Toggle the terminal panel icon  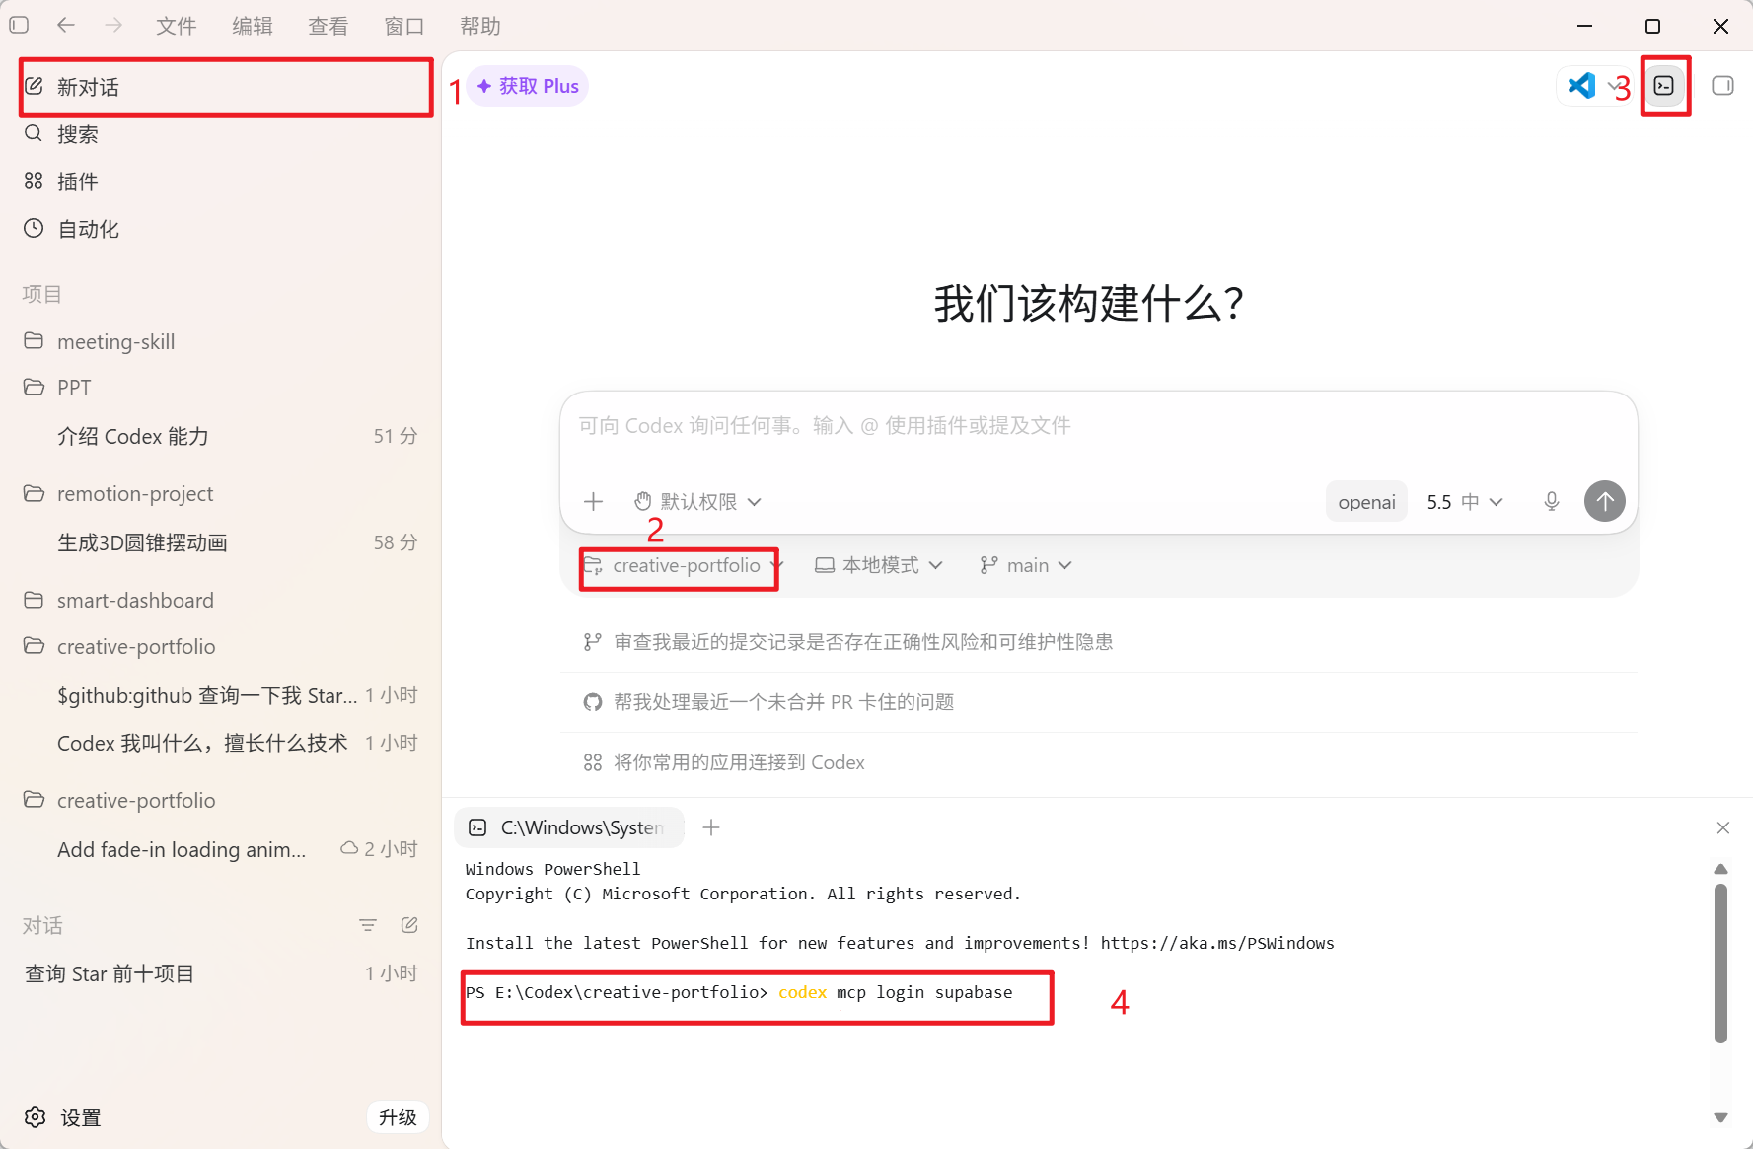point(1664,86)
